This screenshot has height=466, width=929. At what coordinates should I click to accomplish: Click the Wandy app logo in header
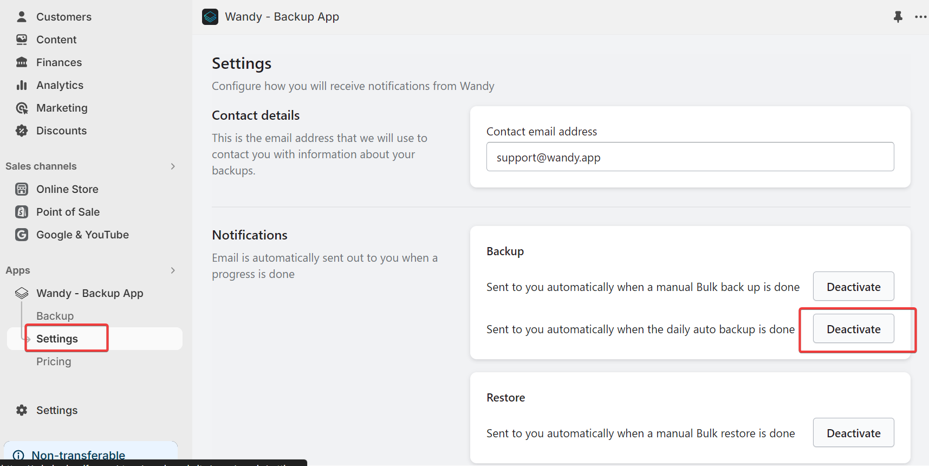[210, 17]
